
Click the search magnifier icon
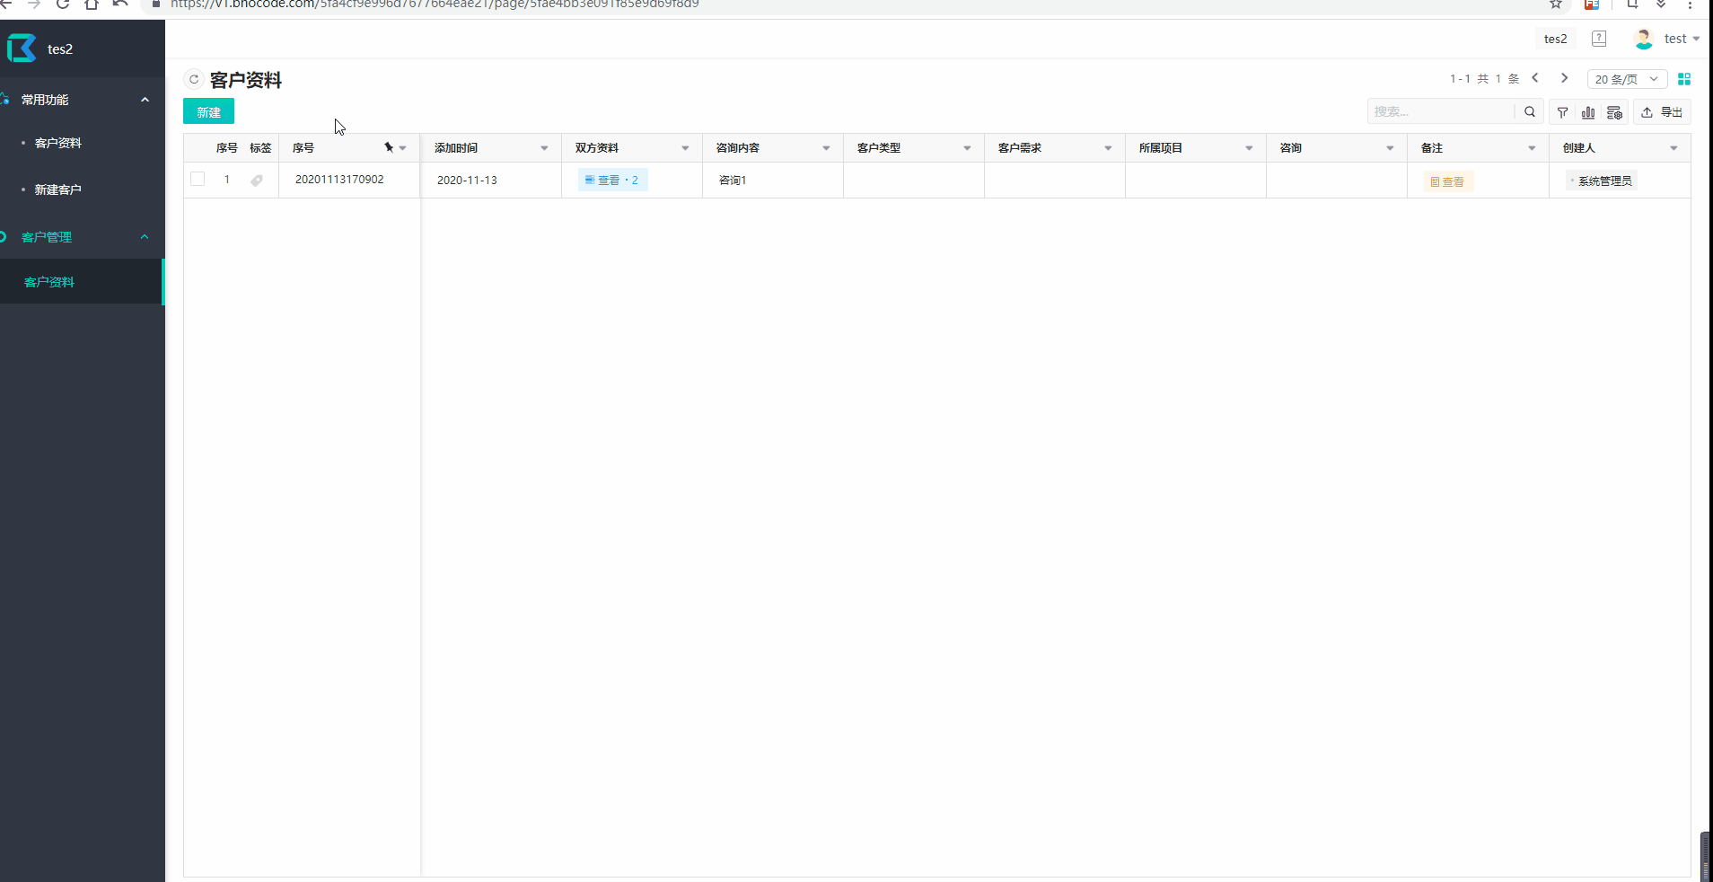tap(1530, 112)
